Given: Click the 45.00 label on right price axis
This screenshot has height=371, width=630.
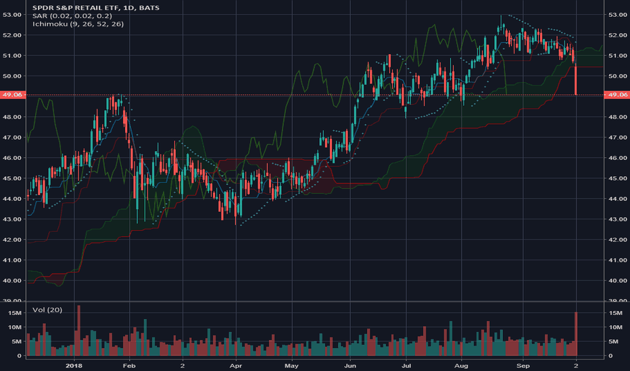Looking at the screenshot, I should pyautogui.click(x=618, y=179).
